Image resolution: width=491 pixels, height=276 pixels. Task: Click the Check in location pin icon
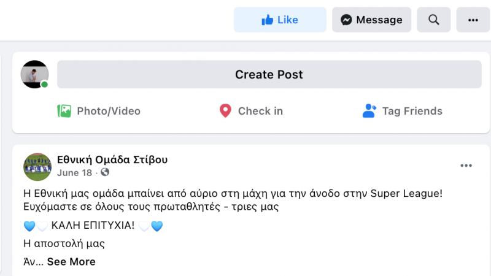225,111
